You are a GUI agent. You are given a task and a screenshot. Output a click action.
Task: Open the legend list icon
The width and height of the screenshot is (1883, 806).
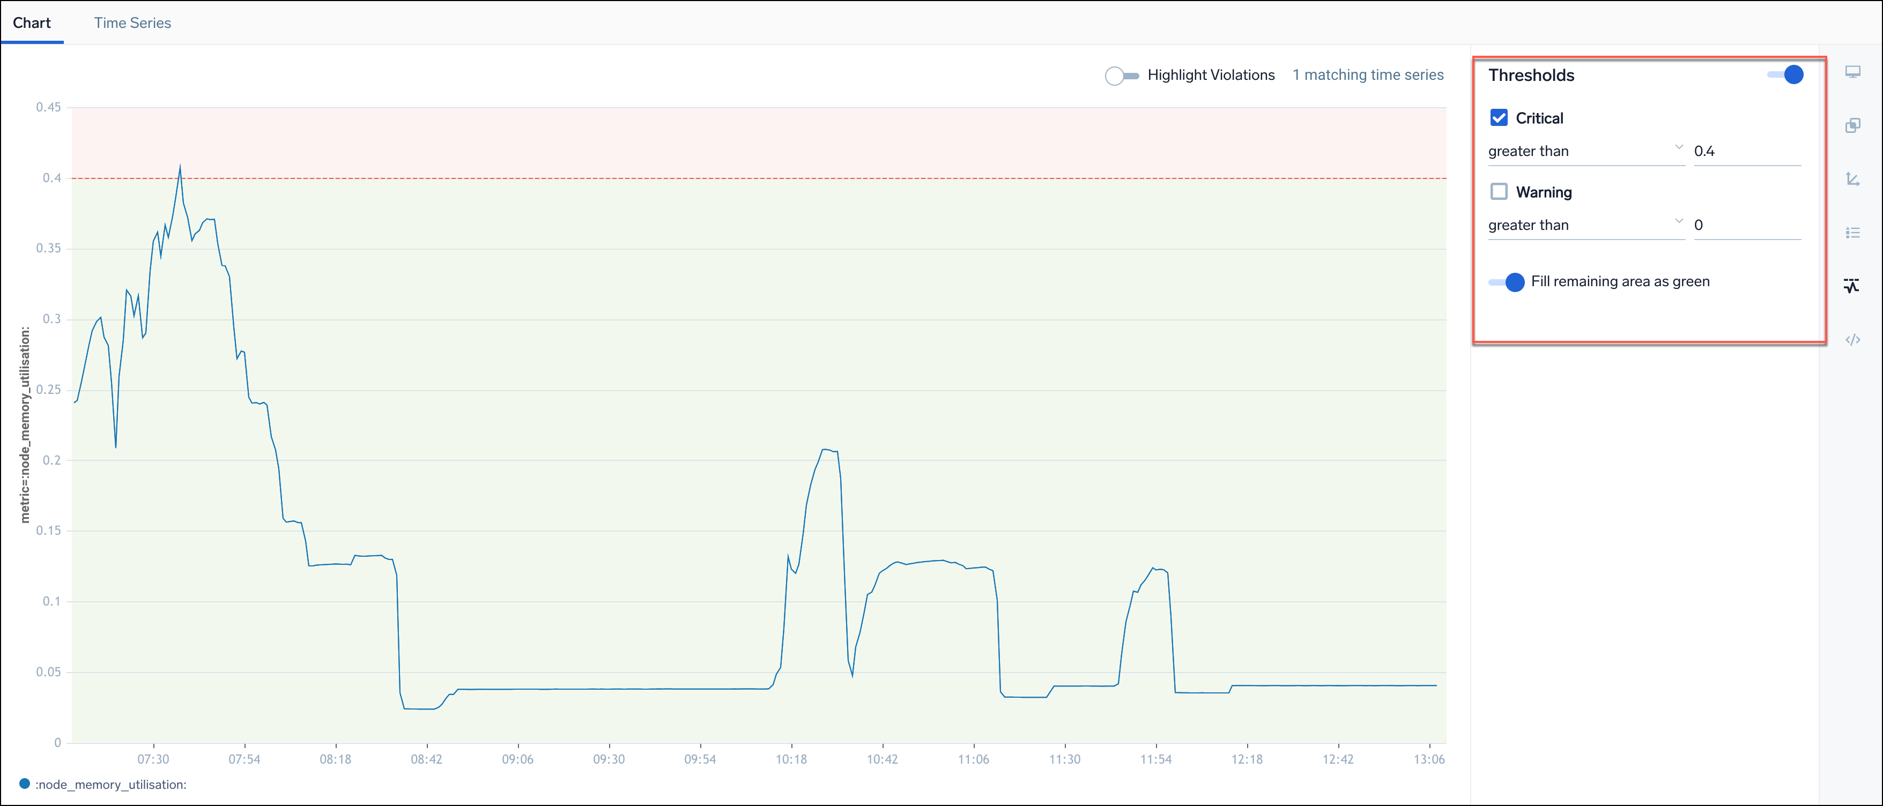pyautogui.click(x=1852, y=233)
